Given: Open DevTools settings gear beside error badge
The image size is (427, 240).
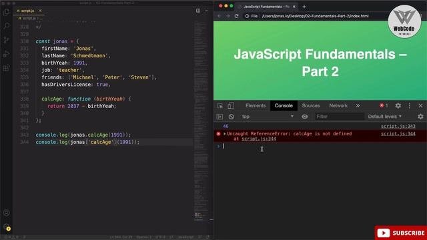Looking at the screenshot, I should [x=398, y=105].
